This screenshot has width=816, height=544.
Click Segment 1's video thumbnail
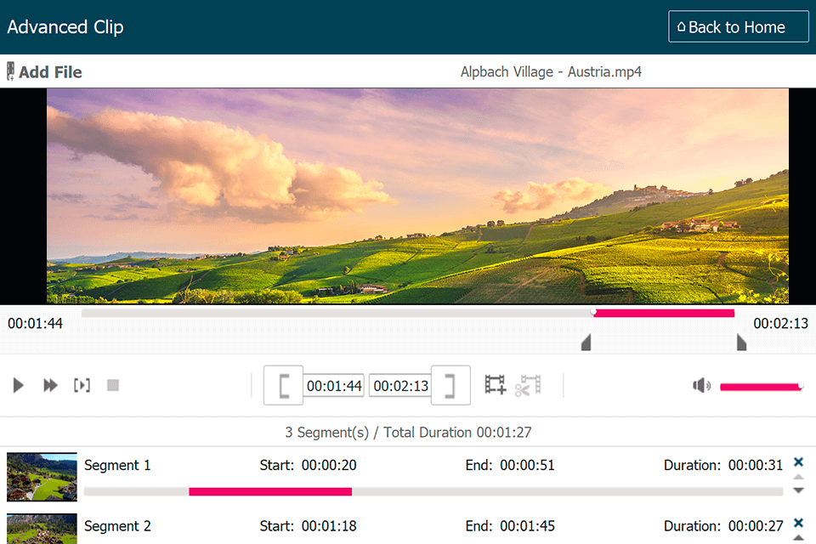coord(42,477)
